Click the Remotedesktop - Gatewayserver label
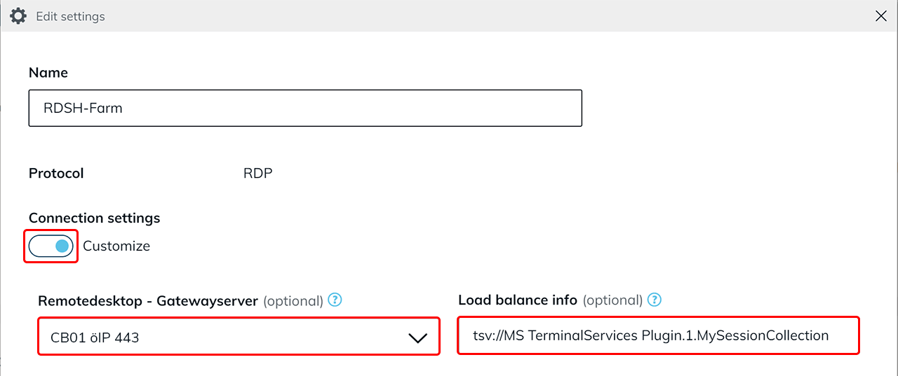Screen dimensions: 898x376 coord(148,301)
